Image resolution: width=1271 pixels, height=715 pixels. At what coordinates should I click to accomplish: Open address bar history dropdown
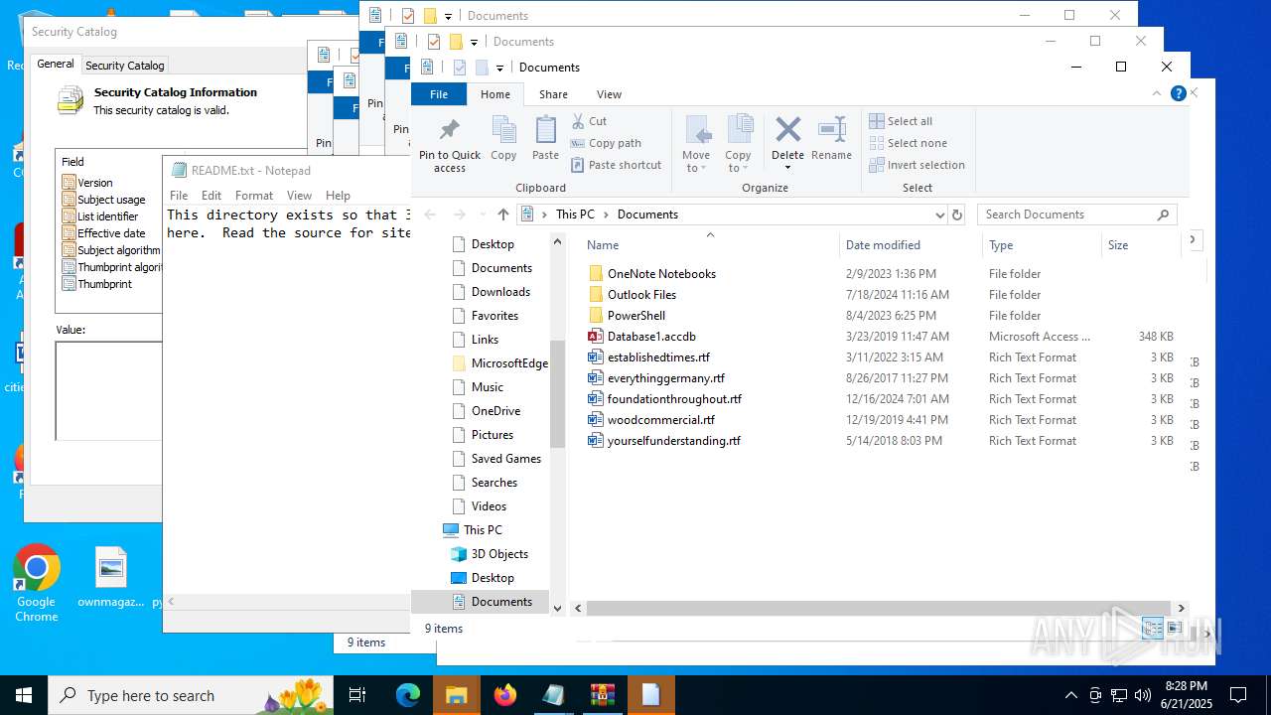tap(939, 214)
